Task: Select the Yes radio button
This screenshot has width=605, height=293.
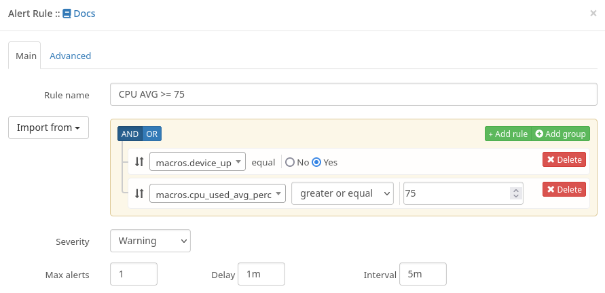Action: click(x=316, y=162)
